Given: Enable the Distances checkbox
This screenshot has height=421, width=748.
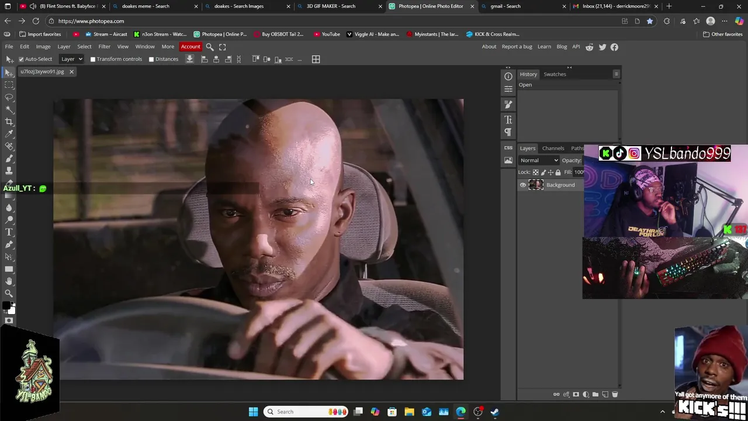Looking at the screenshot, I should [x=151, y=59].
